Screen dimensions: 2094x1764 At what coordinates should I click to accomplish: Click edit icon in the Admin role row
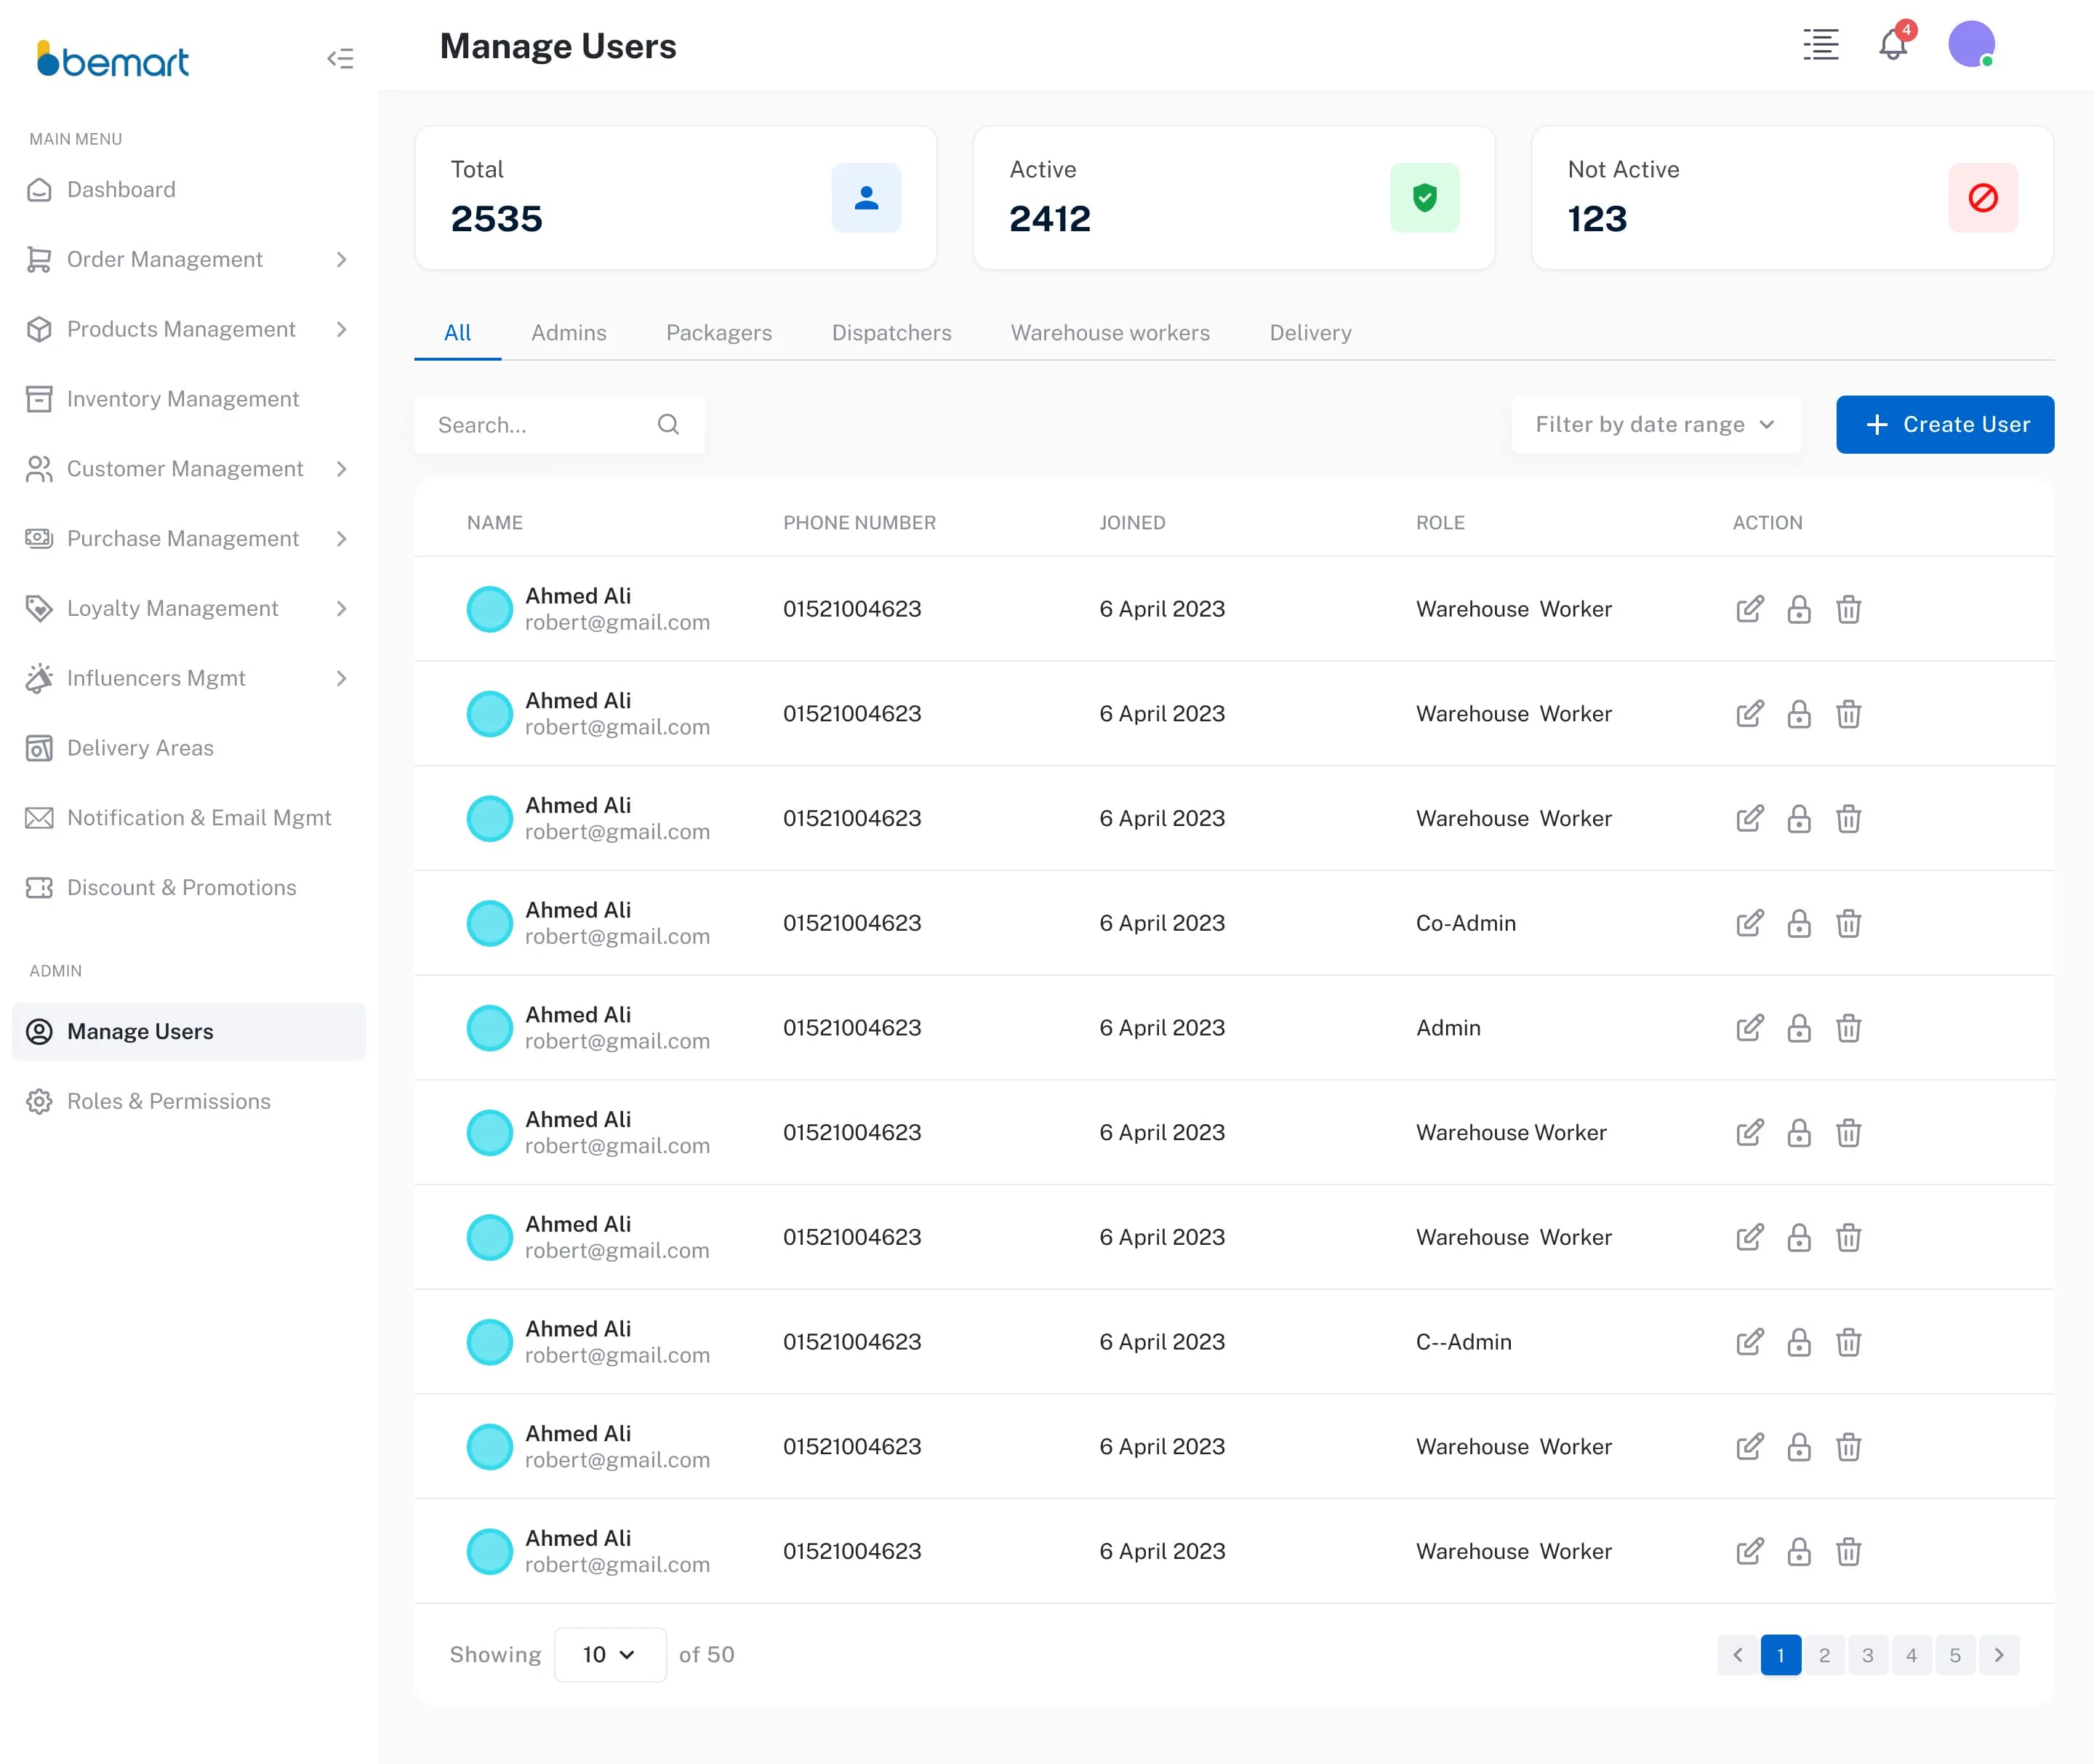(x=1749, y=1028)
